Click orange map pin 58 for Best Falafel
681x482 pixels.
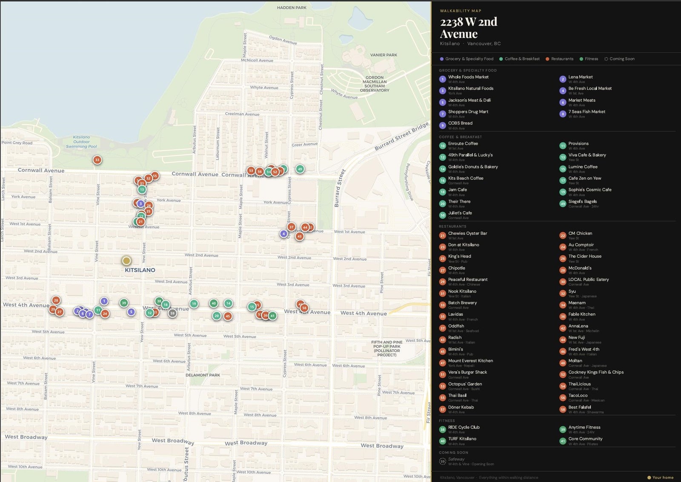click(304, 308)
